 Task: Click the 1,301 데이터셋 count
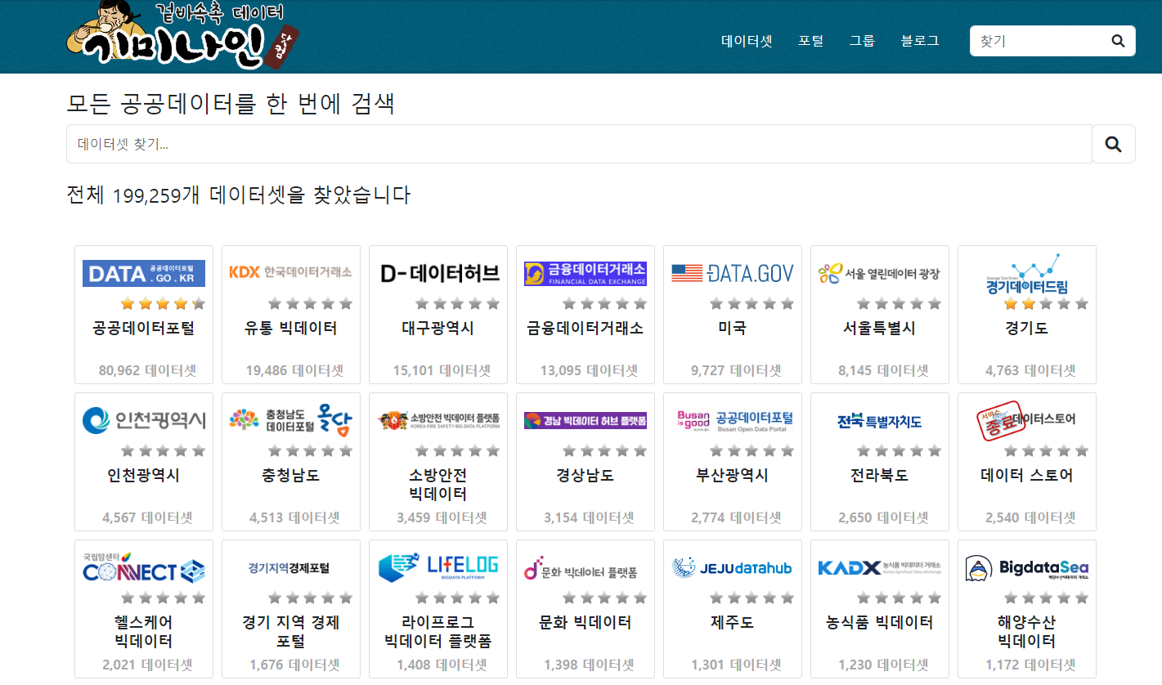(737, 665)
